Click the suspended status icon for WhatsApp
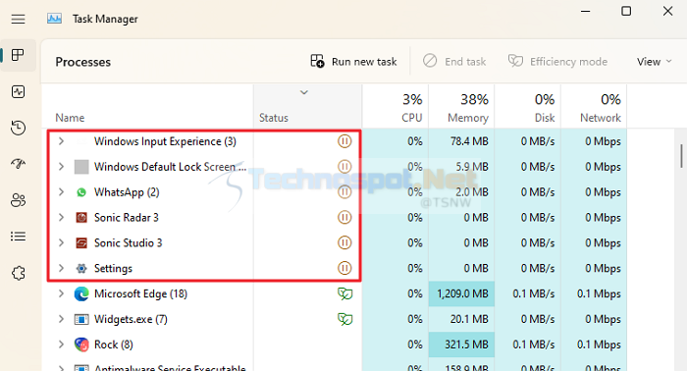The width and height of the screenshot is (687, 371). [x=344, y=192]
